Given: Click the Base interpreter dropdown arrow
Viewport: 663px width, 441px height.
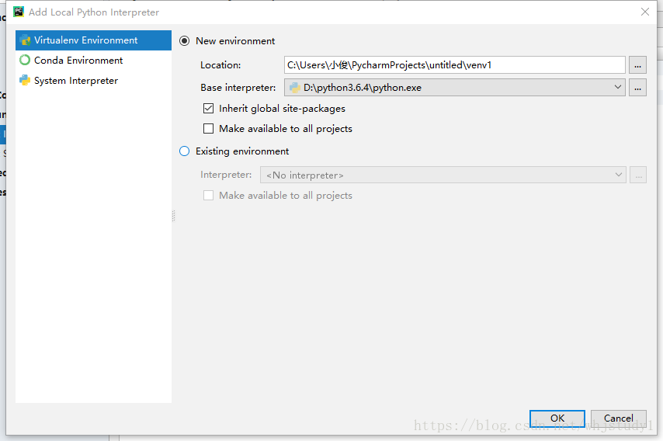Looking at the screenshot, I should tap(618, 87).
